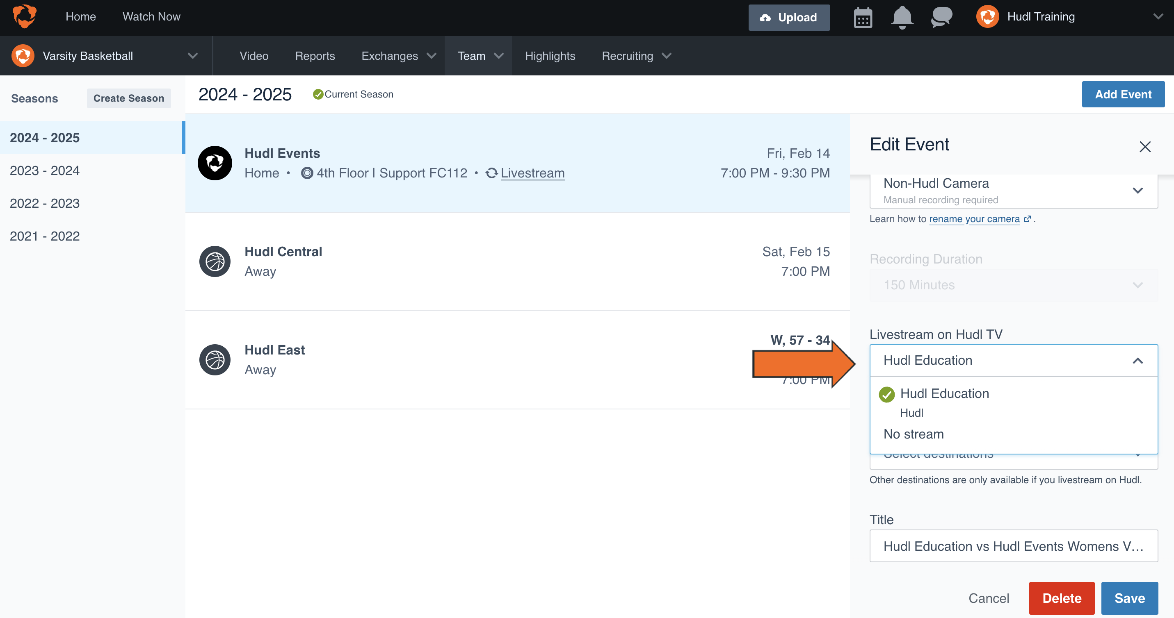Select Hudl Education stream option
The width and height of the screenshot is (1174, 618).
[x=1013, y=402]
